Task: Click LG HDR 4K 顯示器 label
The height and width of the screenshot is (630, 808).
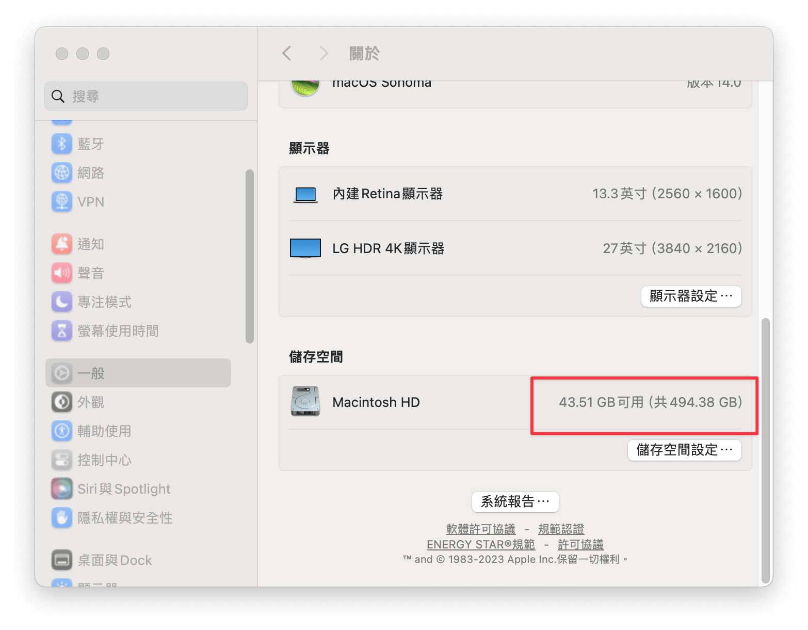Action: [x=388, y=249]
